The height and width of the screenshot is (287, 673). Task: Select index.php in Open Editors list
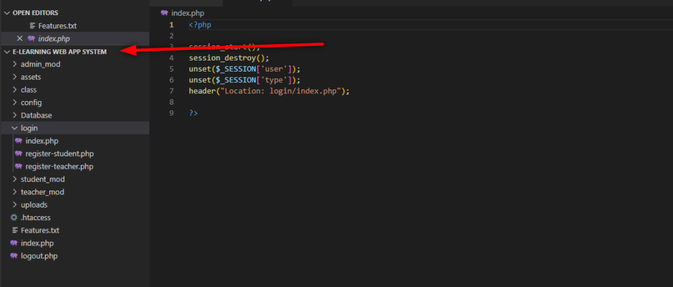point(54,39)
